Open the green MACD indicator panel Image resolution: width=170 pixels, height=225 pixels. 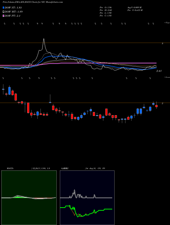29,198
